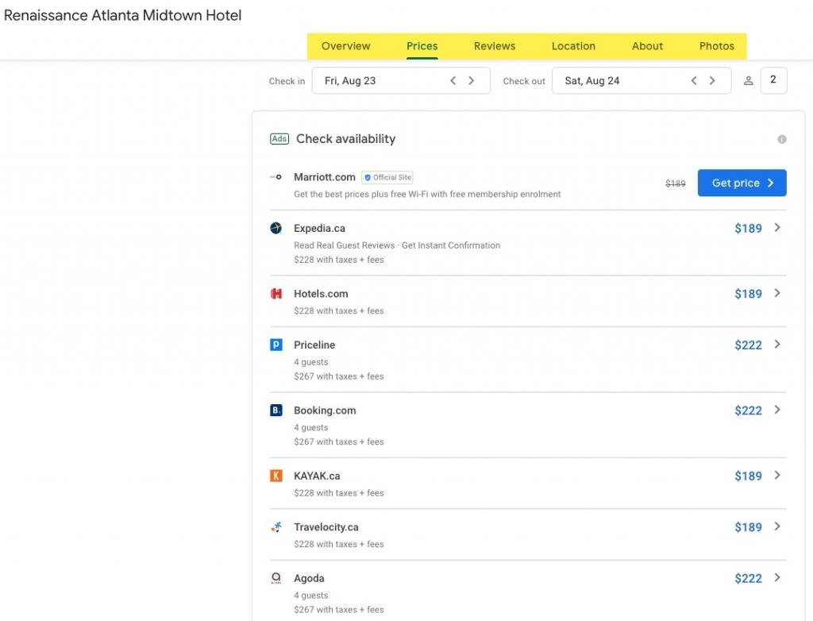Switch to the Location tab

[573, 46]
